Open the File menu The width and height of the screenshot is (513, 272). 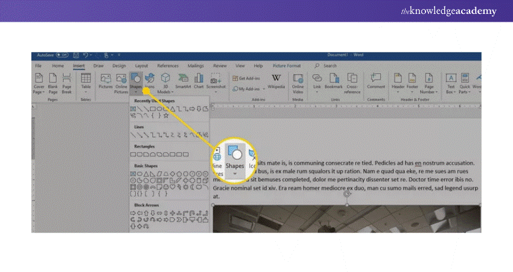click(38, 65)
